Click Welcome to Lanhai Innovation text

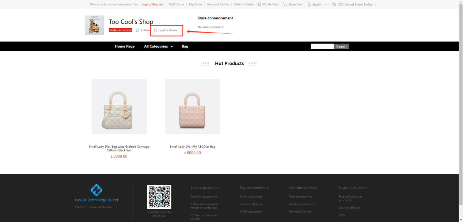[115, 4]
